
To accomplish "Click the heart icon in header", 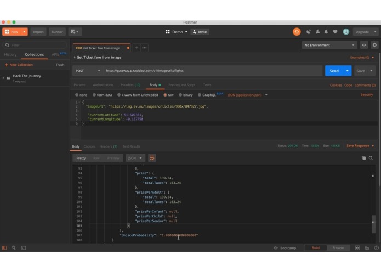I will [x=335, y=32].
